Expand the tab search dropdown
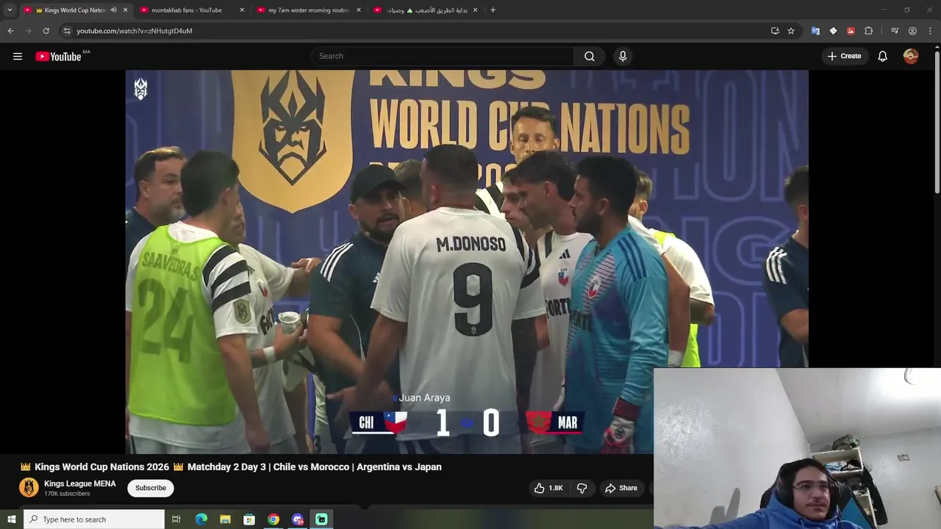 10,10
